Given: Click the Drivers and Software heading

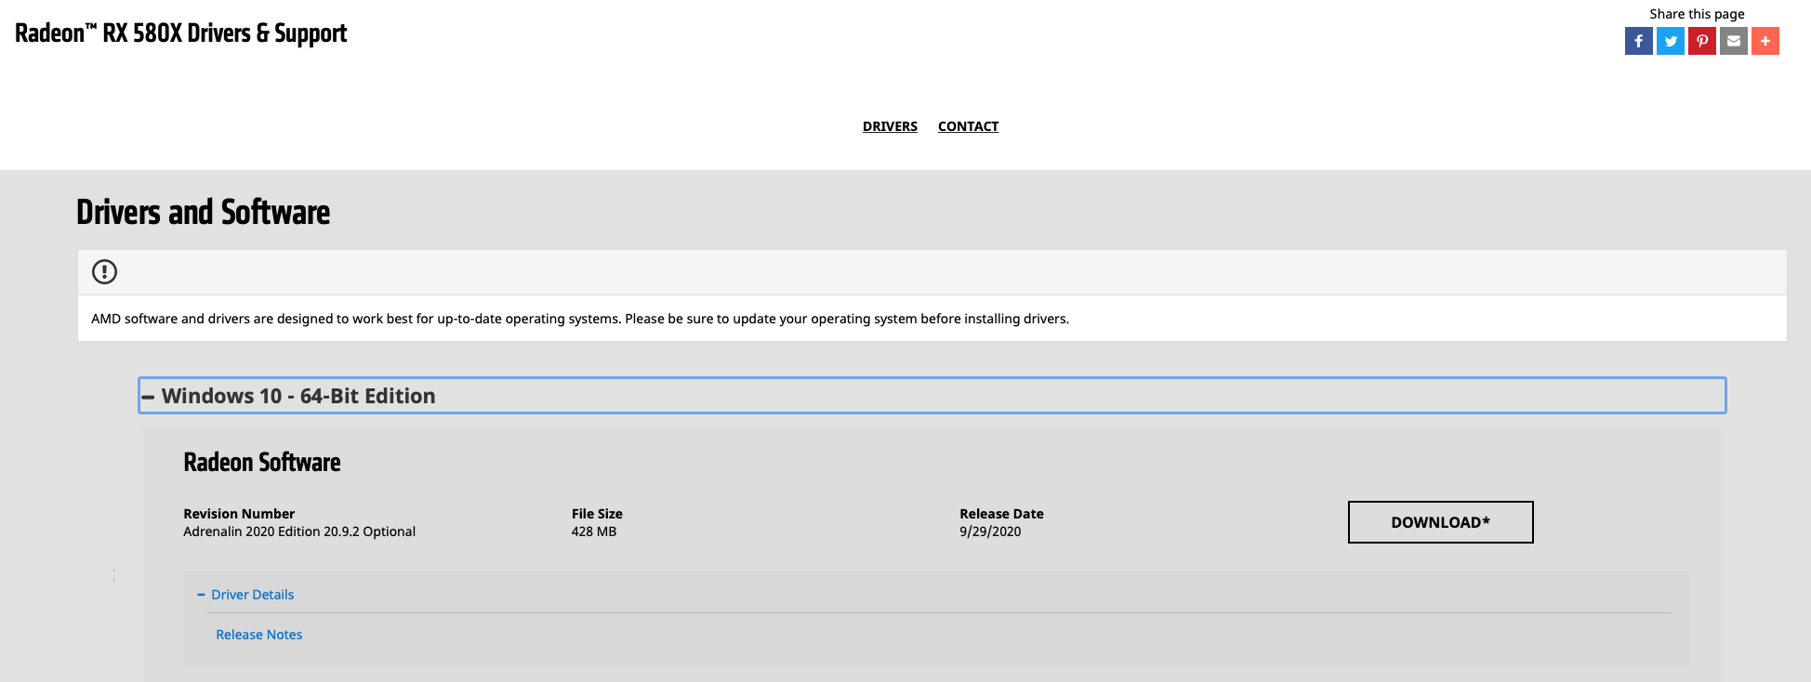Looking at the screenshot, I should (x=203, y=212).
